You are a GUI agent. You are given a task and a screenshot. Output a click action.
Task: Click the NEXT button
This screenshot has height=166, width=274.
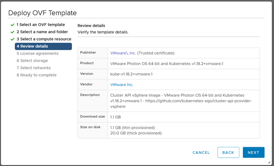point(253,152)
